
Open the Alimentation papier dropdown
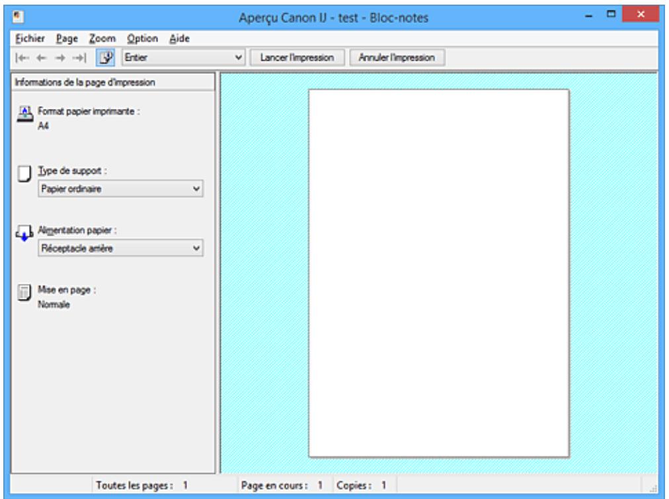(120, 248)
